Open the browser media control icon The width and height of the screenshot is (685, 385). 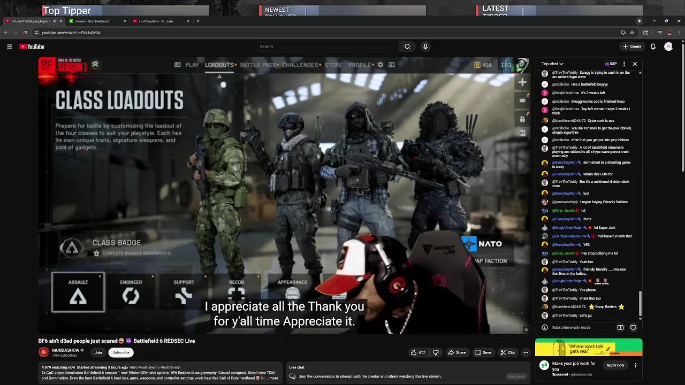659,33
